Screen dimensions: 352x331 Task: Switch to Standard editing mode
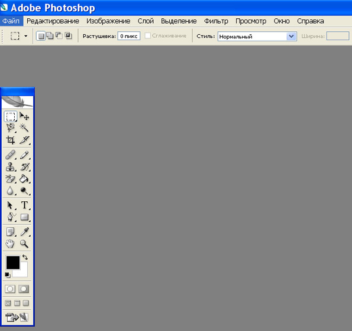tap(10, 289)
